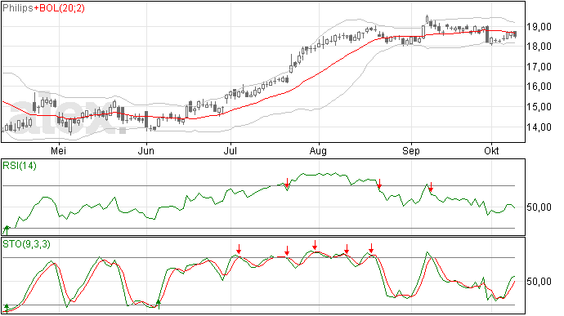Select the Jul month label
This screenshot has height=316, width=564.
[x=231, y=150]
